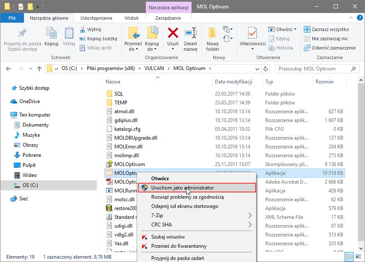The width and height of the screenshot is (365, 262).
Task: Sort files by the Nazwa column
Action: 113,82
